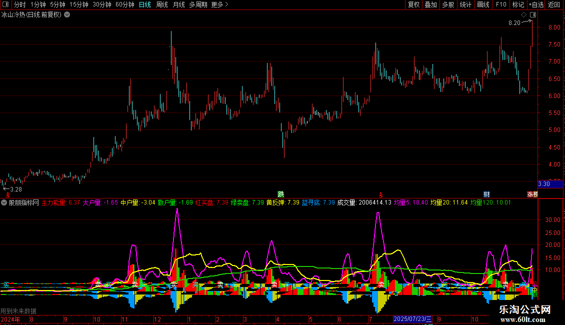Click the 均量120 indicator label
Viewport: 565px width, 325px height.
[x=490, y=202]
